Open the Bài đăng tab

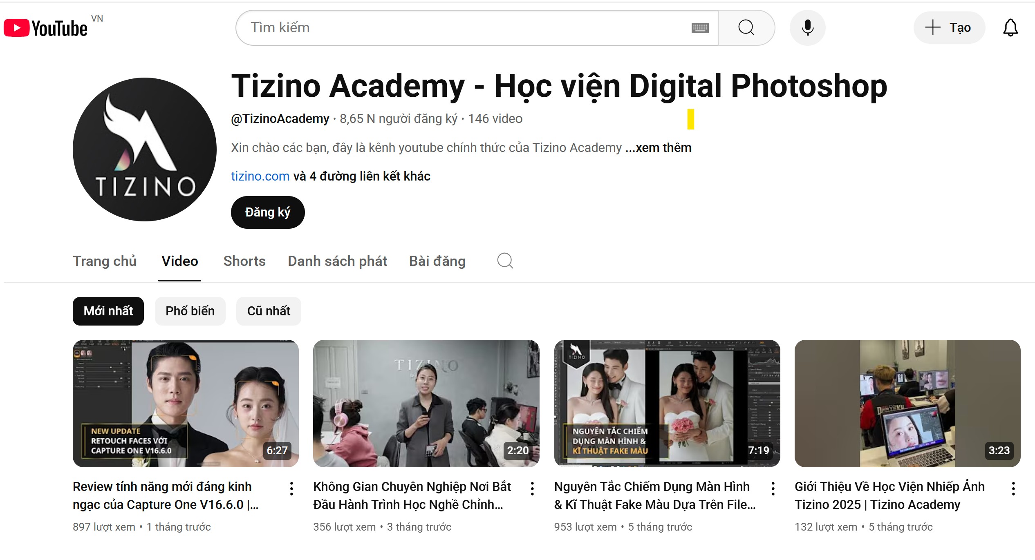tap(437, 261)
